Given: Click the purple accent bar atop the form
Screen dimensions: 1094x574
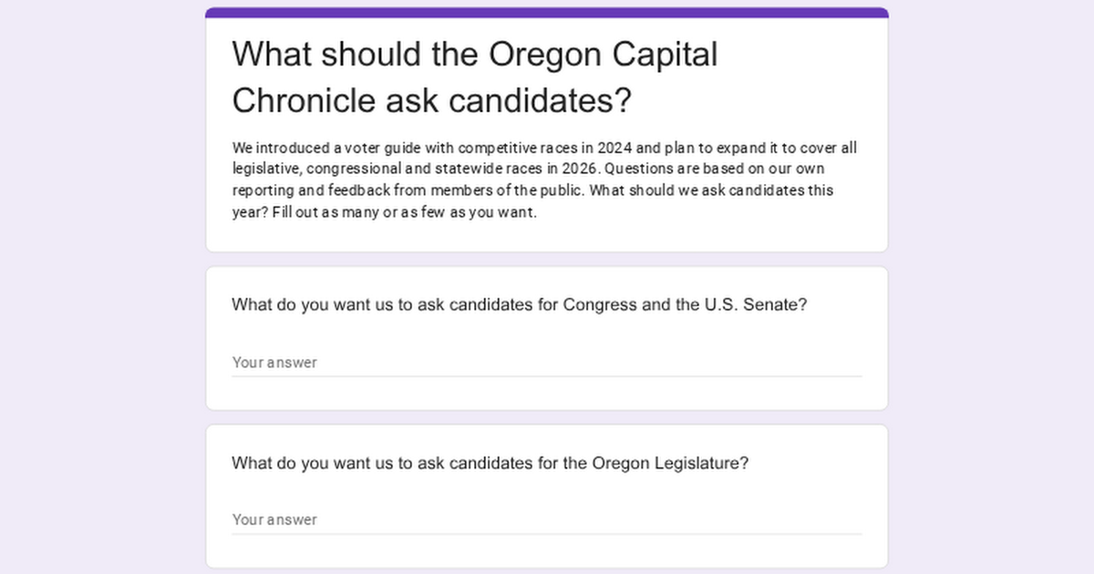Looking at the screenshot, I should [547, 13].
